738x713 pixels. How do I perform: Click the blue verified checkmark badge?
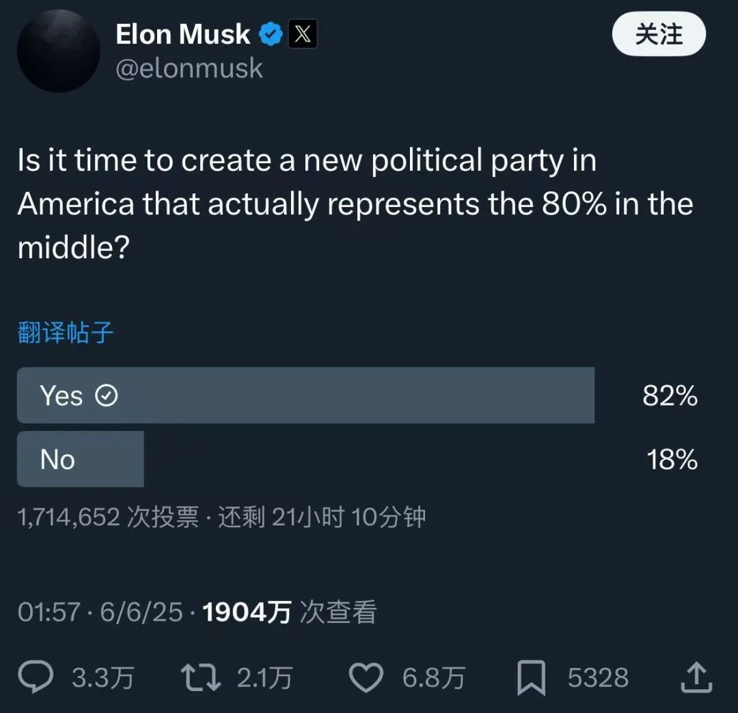[x=271, y=34]
